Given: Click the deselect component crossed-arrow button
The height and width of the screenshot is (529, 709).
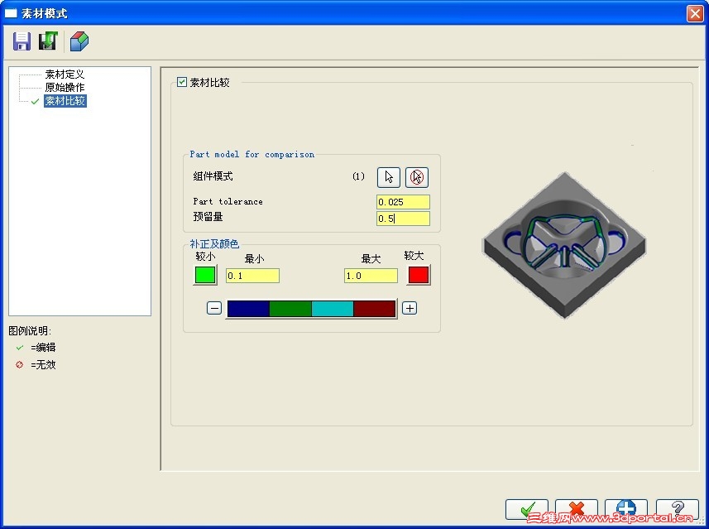Looking at the screenshot, I should 417,177.
